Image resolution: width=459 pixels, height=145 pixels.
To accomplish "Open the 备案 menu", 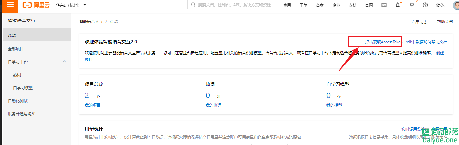I will point(320,5).
